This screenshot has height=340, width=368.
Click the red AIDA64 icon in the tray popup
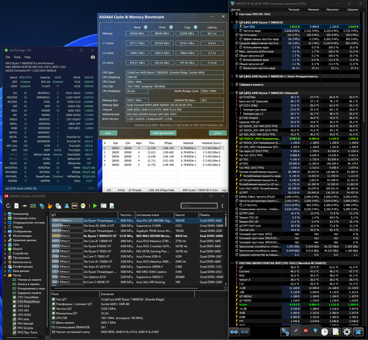coord(306,331)
